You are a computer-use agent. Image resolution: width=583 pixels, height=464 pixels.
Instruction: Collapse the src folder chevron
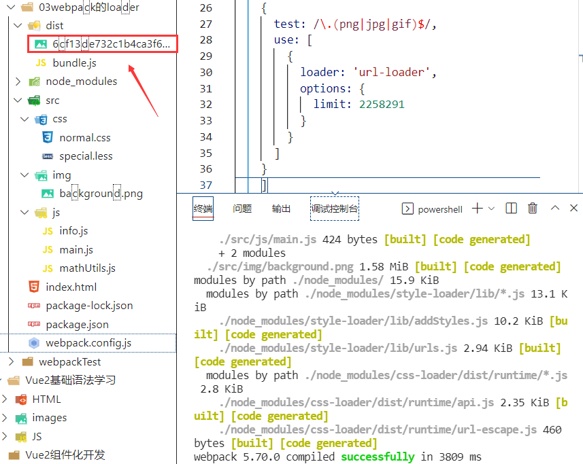coord(18,101)
